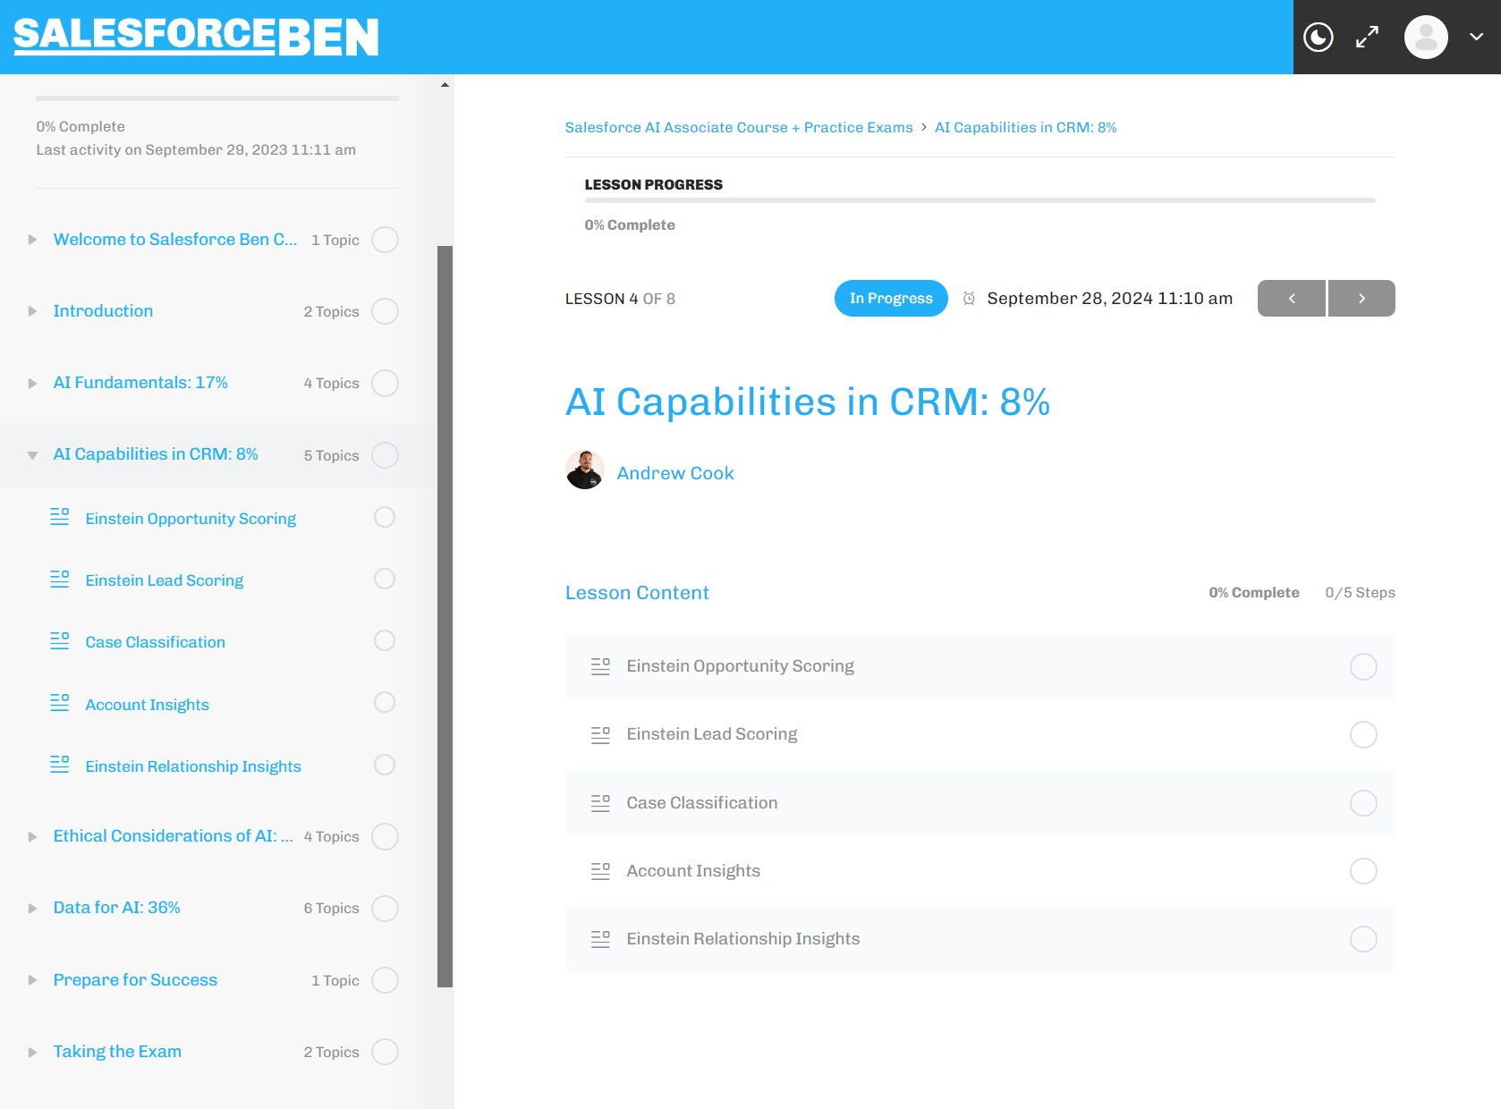Open Einstein Relationship Insights in sidebar

[193, 766]
